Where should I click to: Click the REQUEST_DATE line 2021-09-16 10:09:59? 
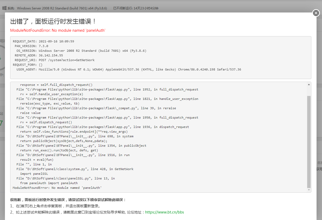point(43,41)
